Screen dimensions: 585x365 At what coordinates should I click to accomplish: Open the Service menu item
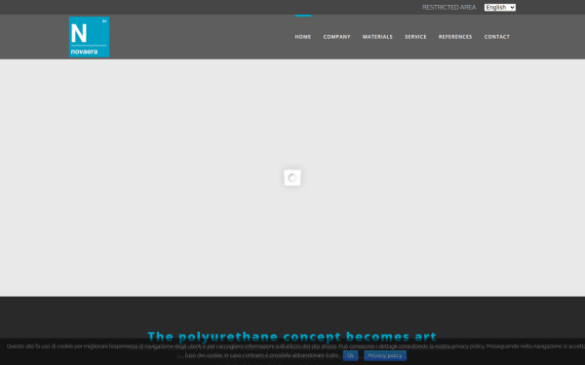point(415,37)
